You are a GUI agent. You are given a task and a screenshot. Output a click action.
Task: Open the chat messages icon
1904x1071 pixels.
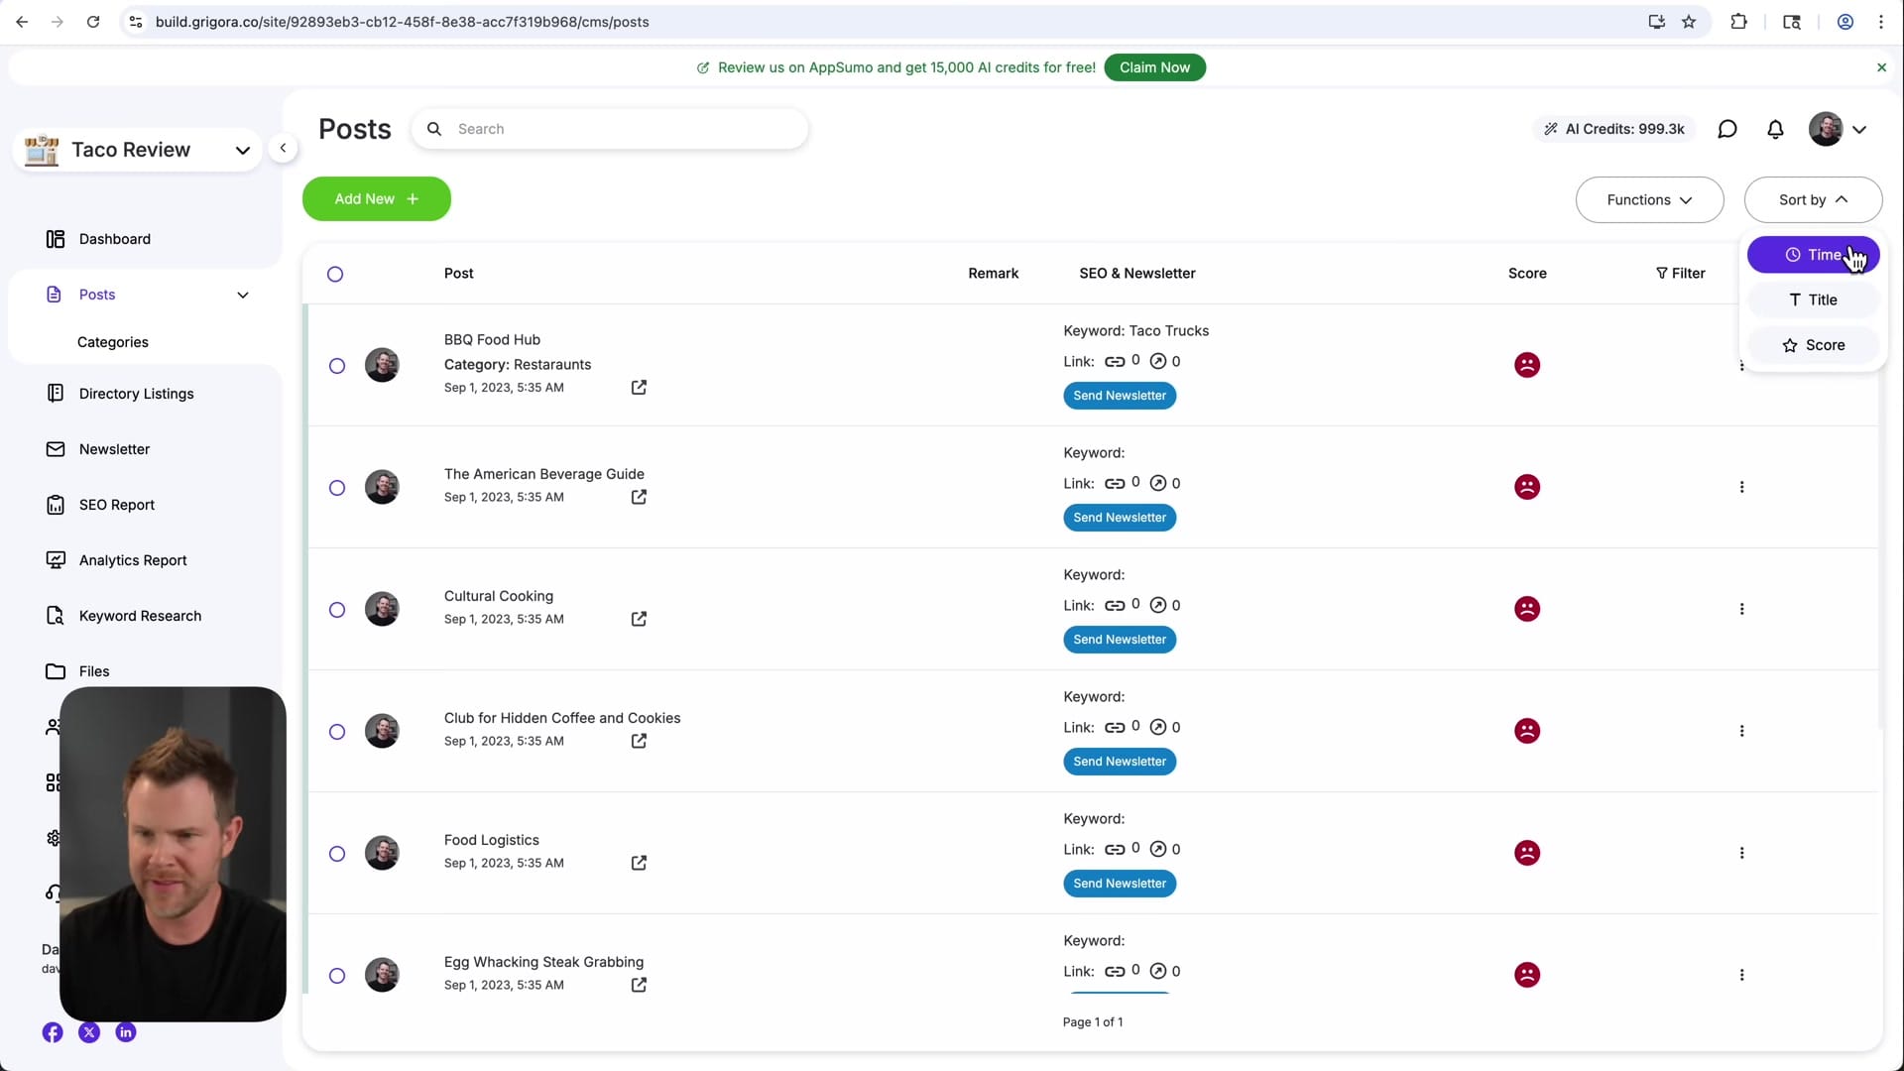(1726, 129)
